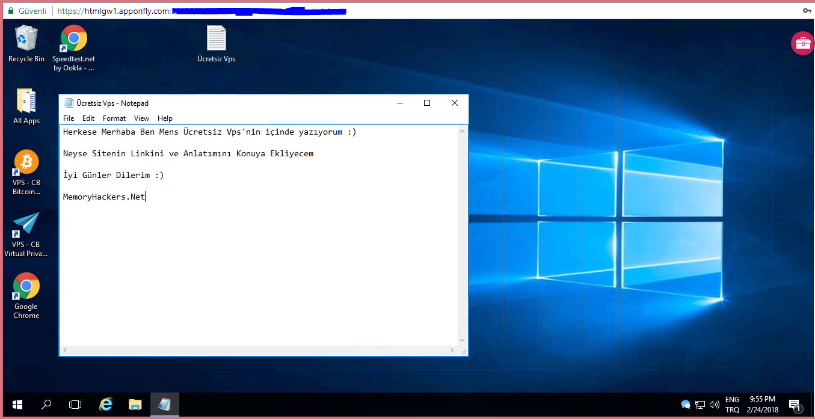The height and width of the screenshot is (419, 815).
Task: Open Task View from the taskbar
Action: (75, 405)
